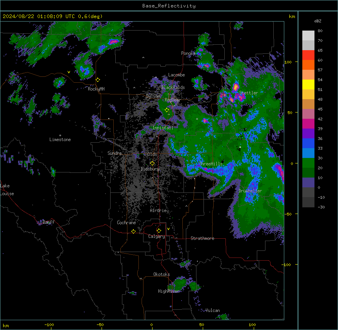This screenshot has height=330, width=338.
Task: Select the red band in the dBZ legend
Action: (308, 55)
